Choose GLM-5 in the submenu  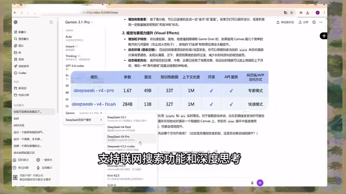click(131, 185)
